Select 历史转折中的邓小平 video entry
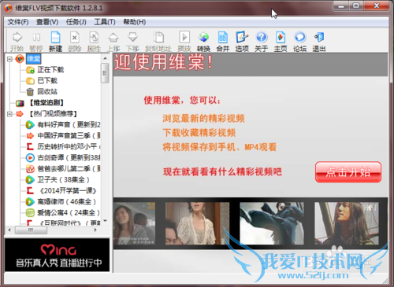This screenshot has height=287, width=394. [69, 147]
